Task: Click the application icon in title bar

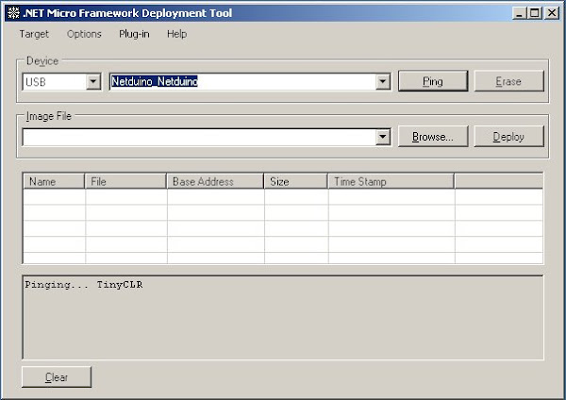Action: coord(14,13)
